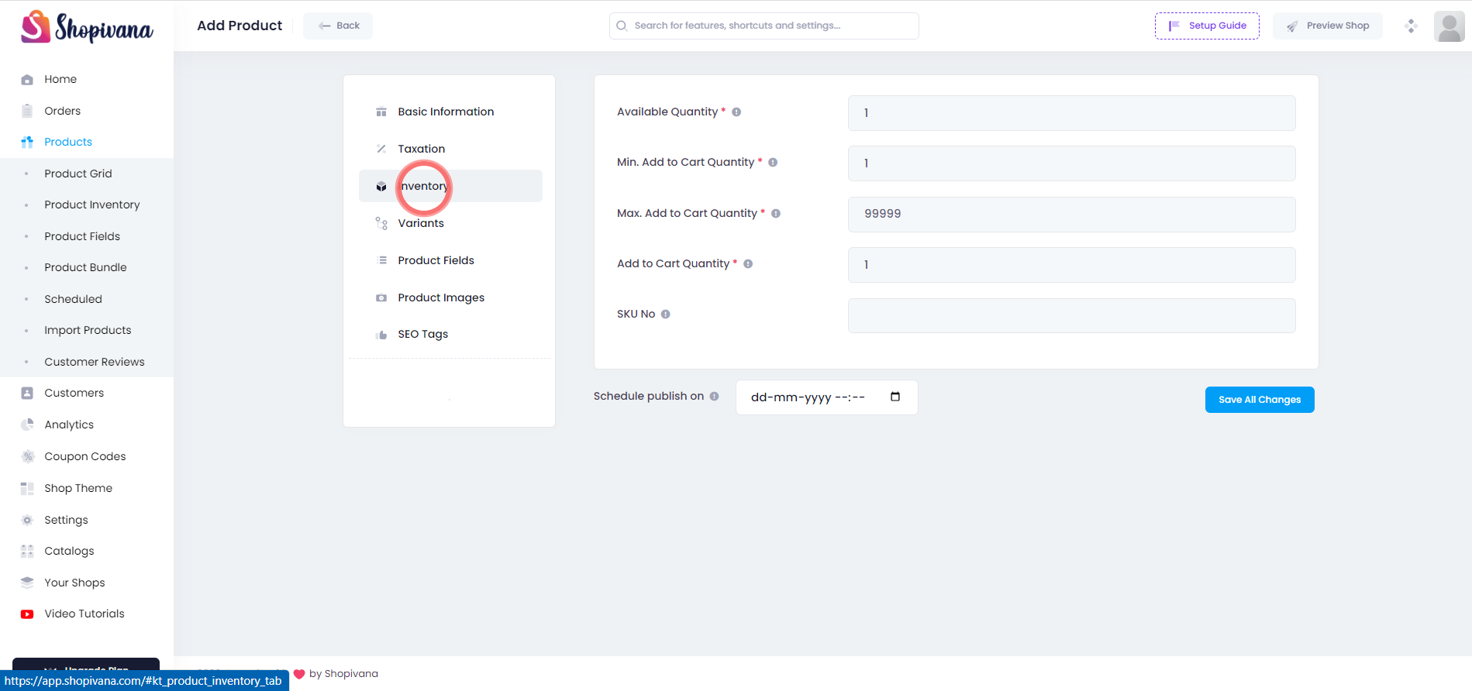Open Orders in the sidebar
This screenshot has width=1472, height=691.
62,111
